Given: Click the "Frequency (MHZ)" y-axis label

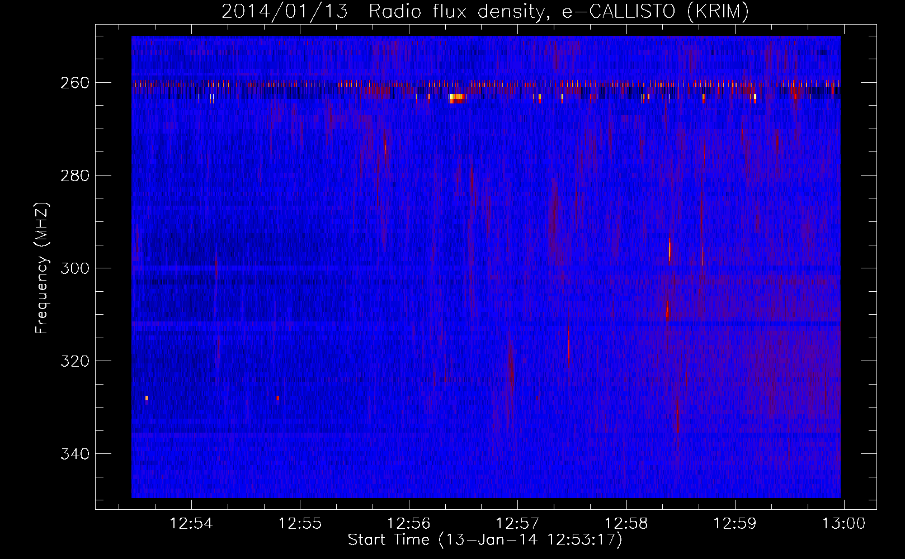Looking at the screenshot, I should click(x=42, y=268).
